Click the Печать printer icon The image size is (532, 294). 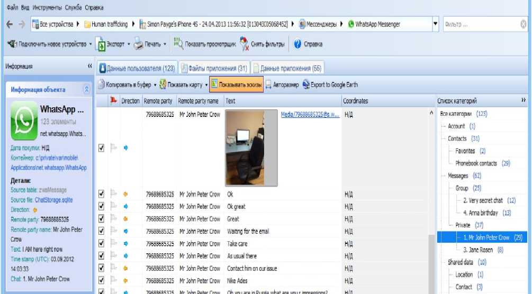coord(138,44)
